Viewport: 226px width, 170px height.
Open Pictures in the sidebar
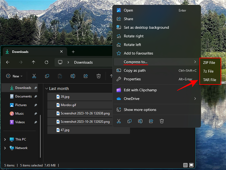(x=21, y=105)
